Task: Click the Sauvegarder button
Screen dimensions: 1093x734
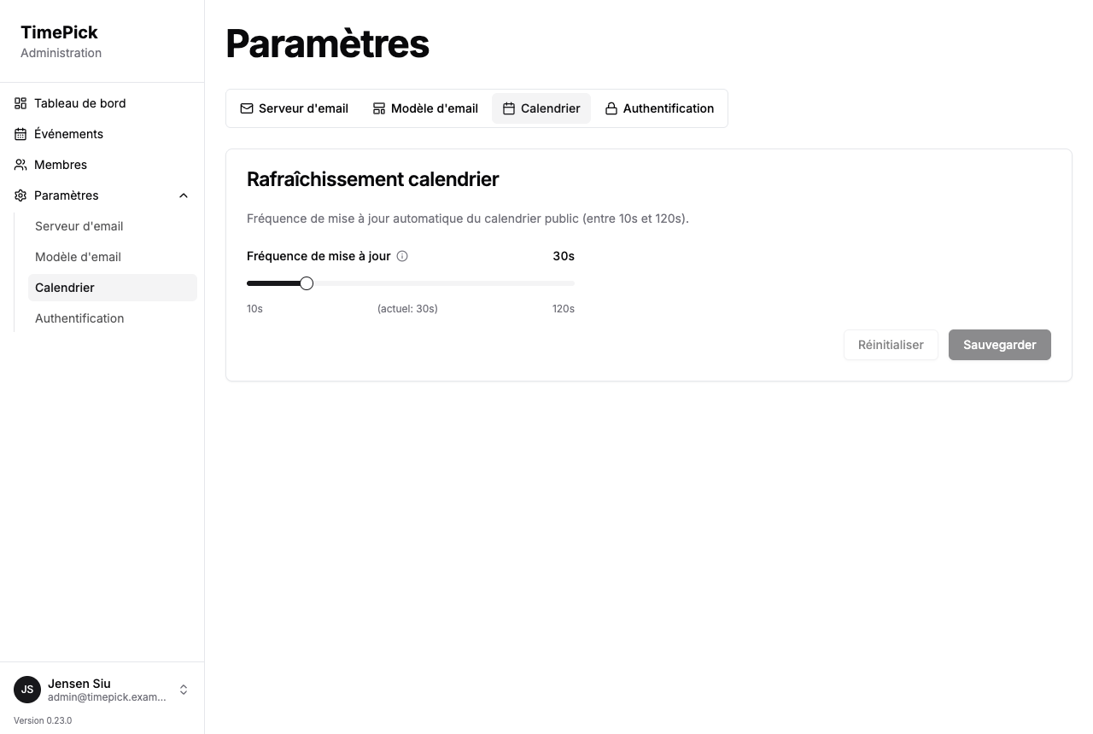Action: (1000, 345)
